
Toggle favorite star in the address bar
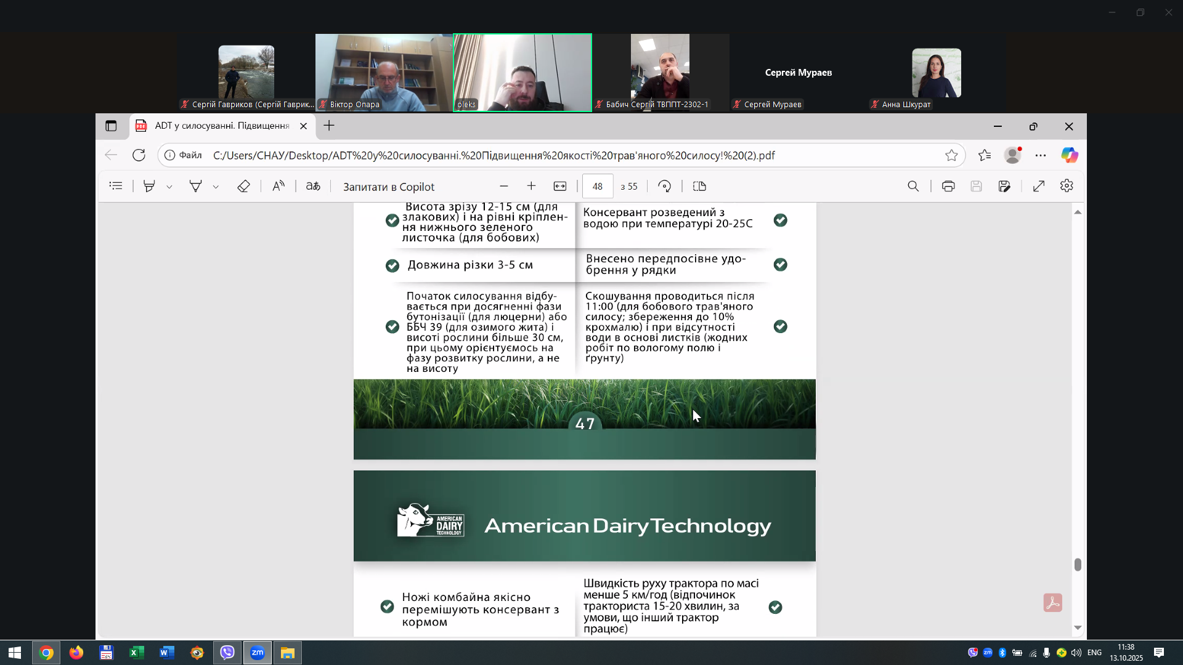951,155
